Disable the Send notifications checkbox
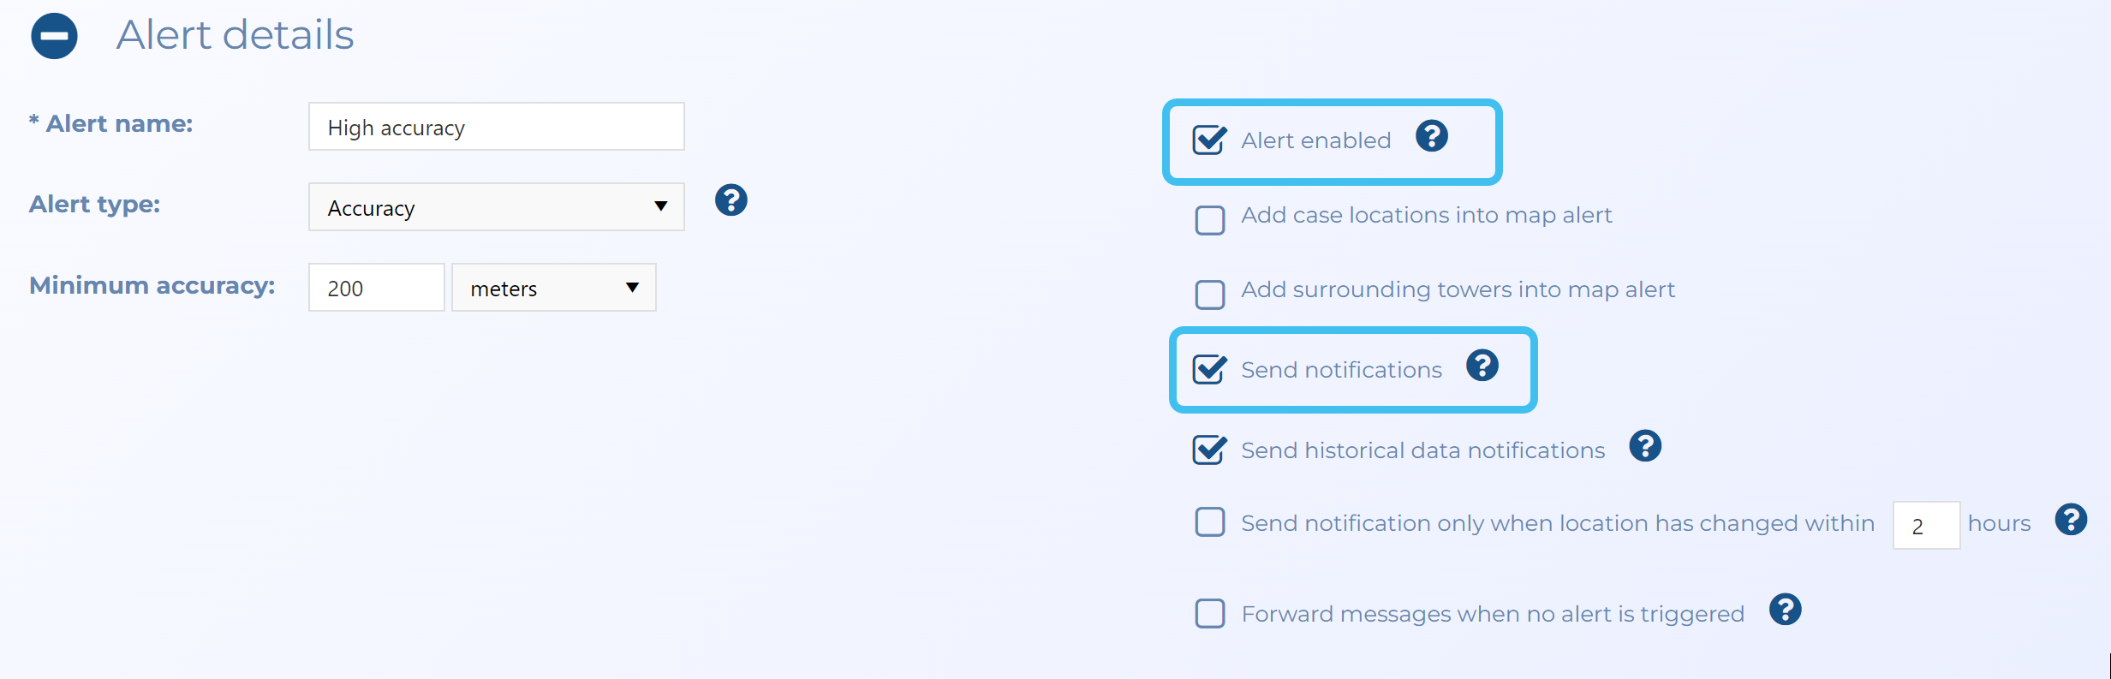This screenshot has width=2111, height=679. pyautogui.click(x=1209, y=369)
